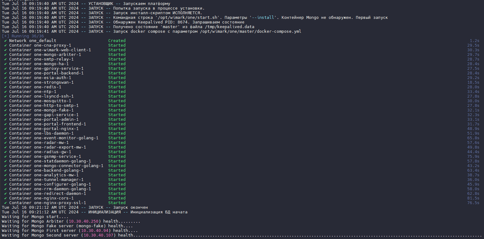Viewport: 484px width, 239px height.
Task: Click the 'Запуск инсталл-скриптом ИСПОЛНЯЕТСЯ.' message
Action: pyautogui.click(x=158, y=13)
